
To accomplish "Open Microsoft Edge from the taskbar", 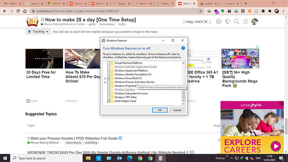I will click(130, 158).
